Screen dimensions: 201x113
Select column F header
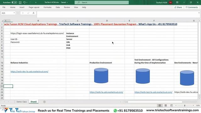pyautogui.click(x=154, y=21)
